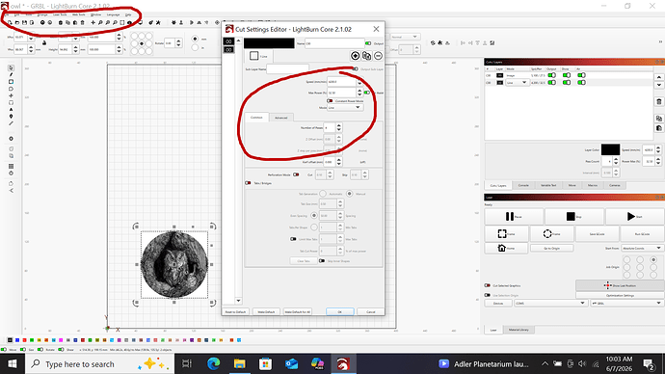Open Line mode dropdown in Cuts/Layers row
The image size is (665, 374).
(517, 83)
